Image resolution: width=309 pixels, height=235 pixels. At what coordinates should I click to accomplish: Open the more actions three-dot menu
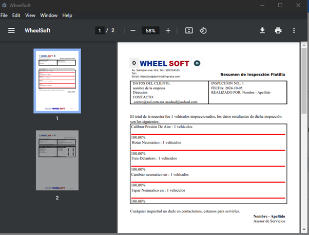(294, 31)
